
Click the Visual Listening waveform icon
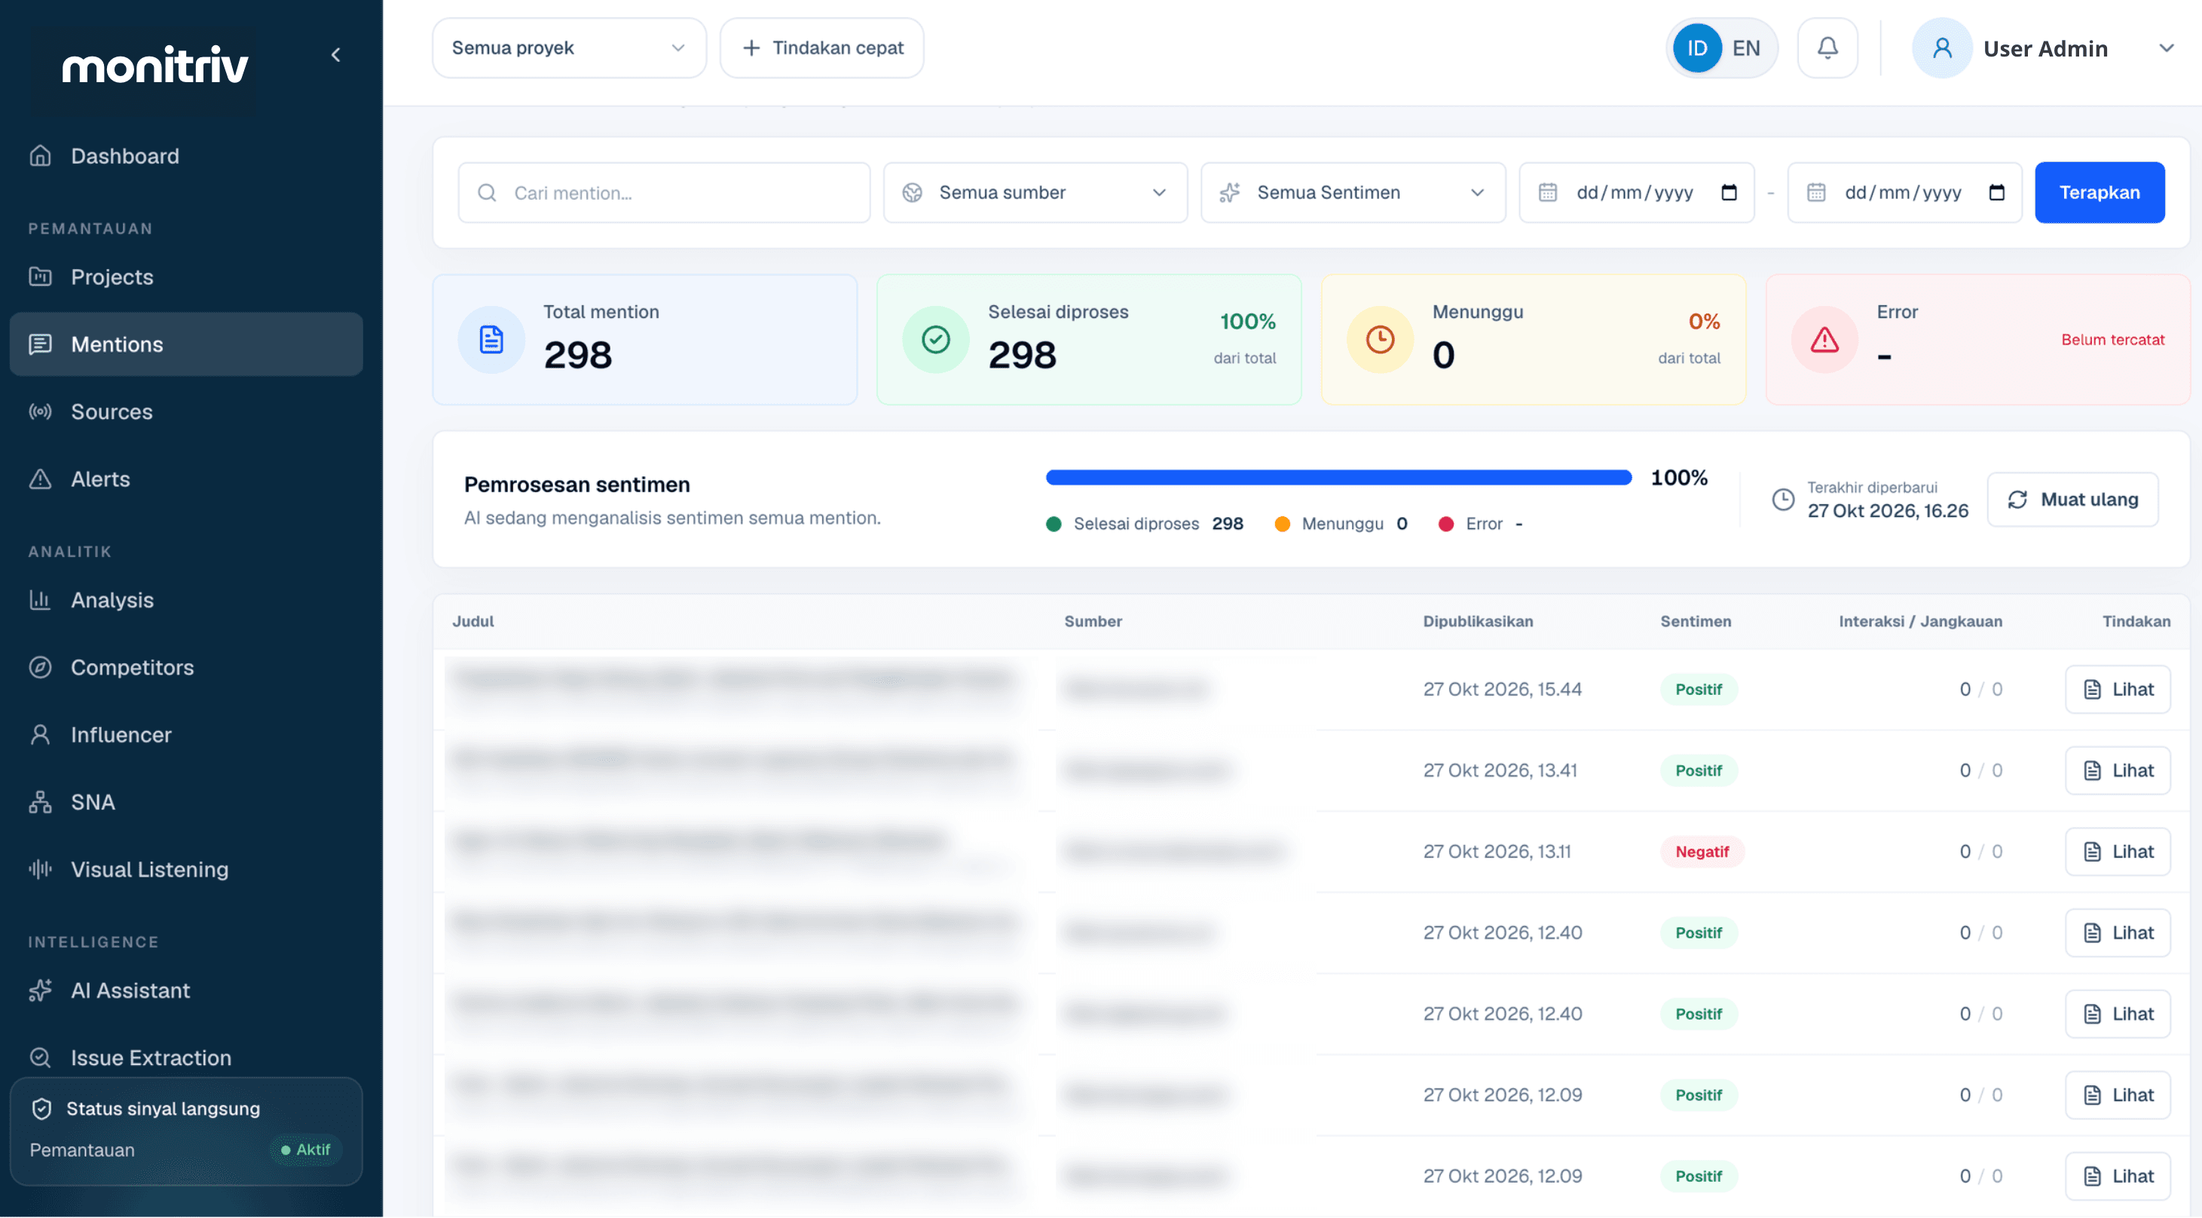click(40, 869)
